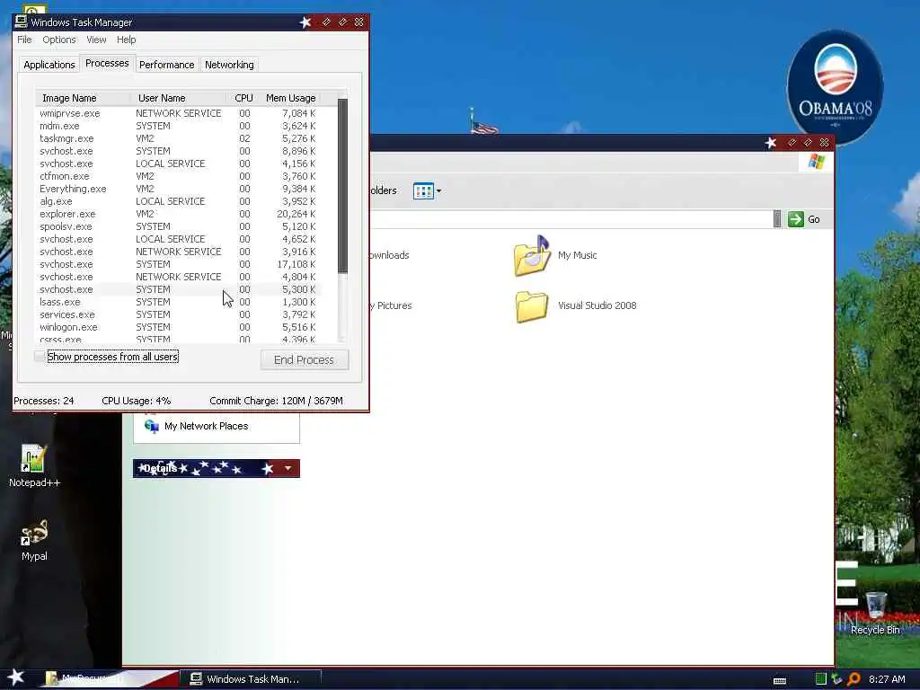Viewport: 920px width, 690px height.
Task: Sort by the User Name column header
Action: click(179, 98)
